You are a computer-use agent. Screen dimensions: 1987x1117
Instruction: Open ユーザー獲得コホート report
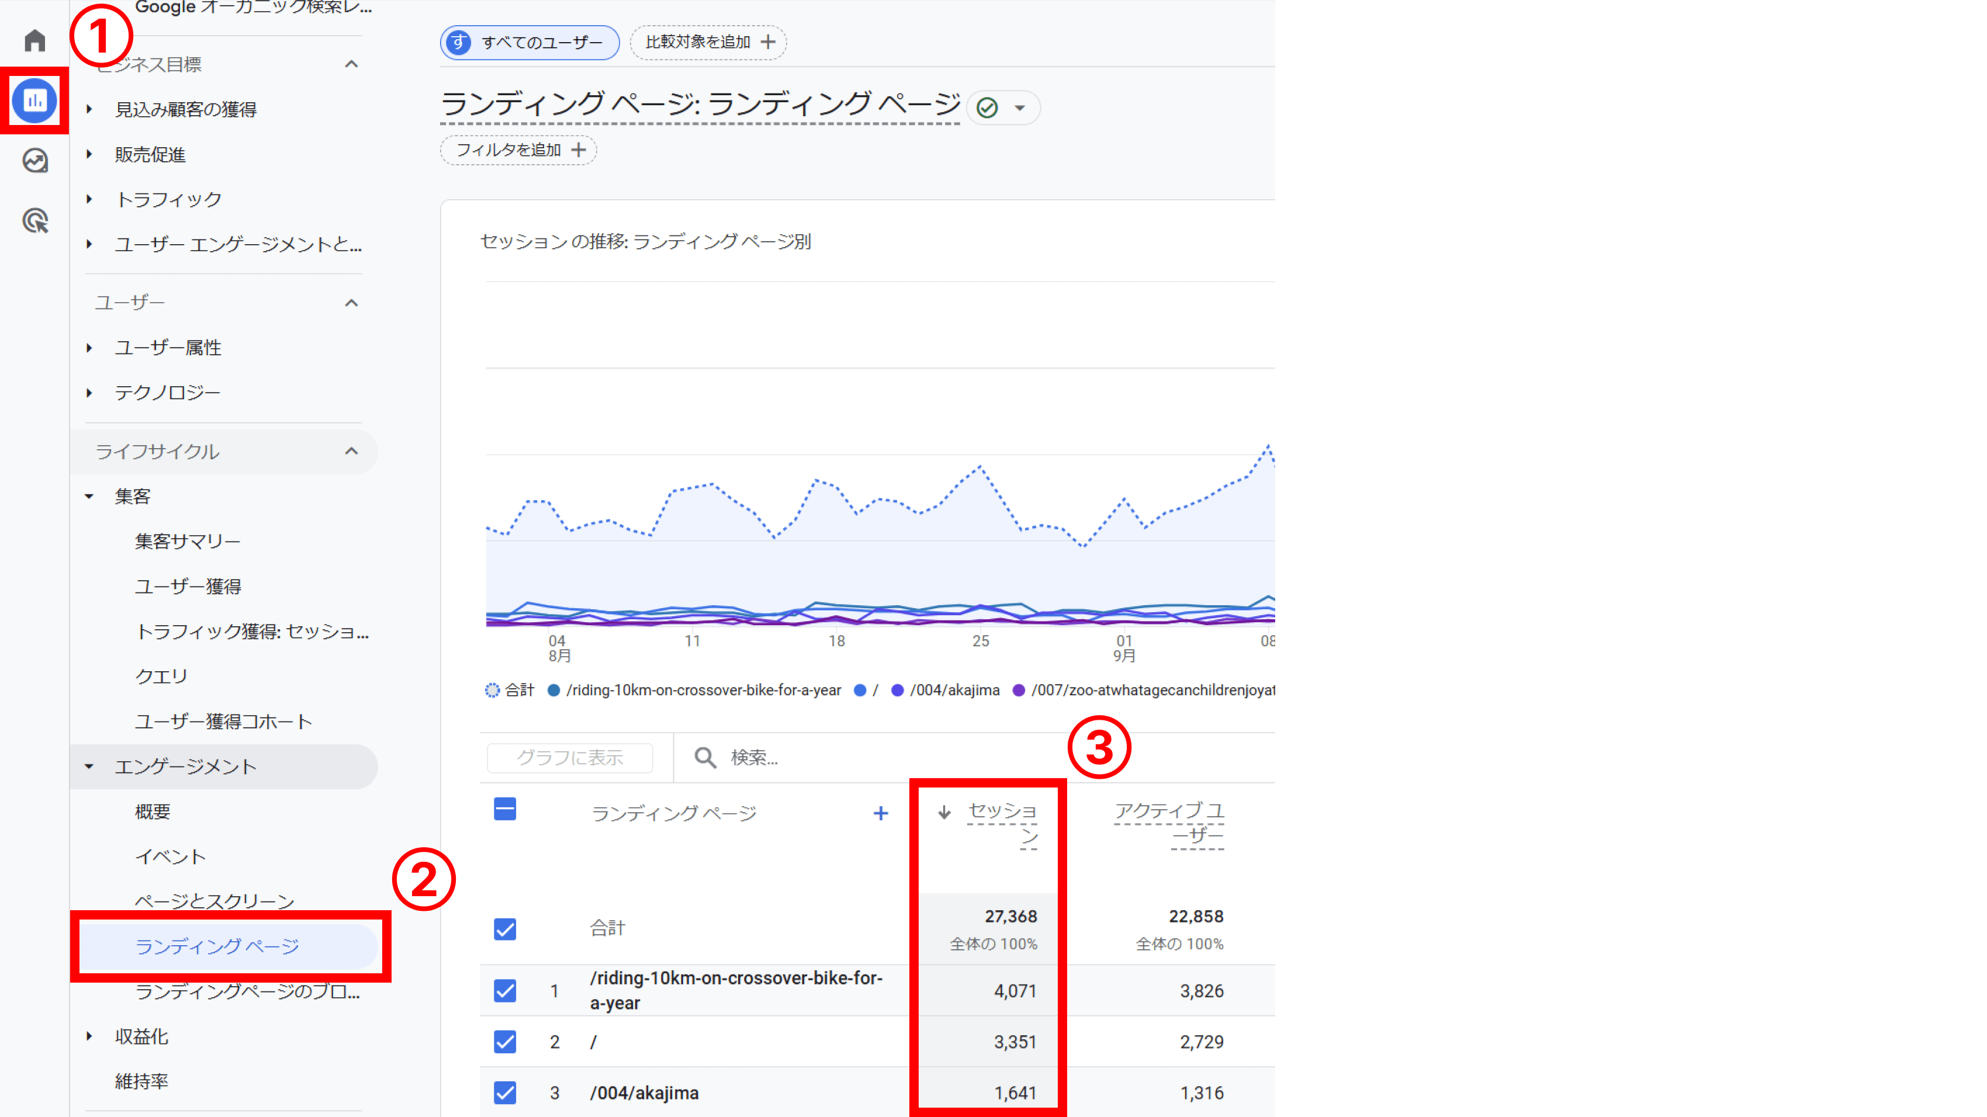click(223, 721)
